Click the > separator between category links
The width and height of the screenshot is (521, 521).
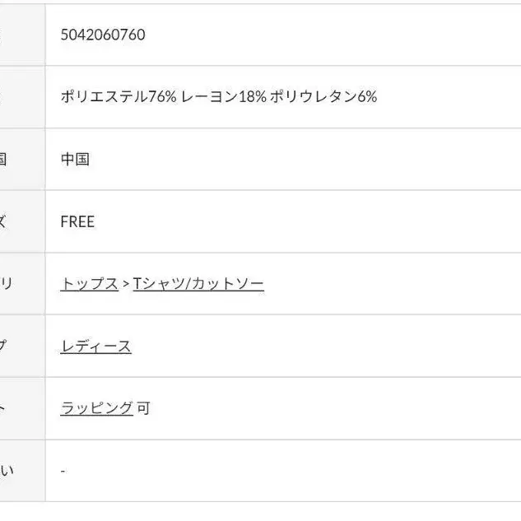pyautogui.click(x=125, y=284)
